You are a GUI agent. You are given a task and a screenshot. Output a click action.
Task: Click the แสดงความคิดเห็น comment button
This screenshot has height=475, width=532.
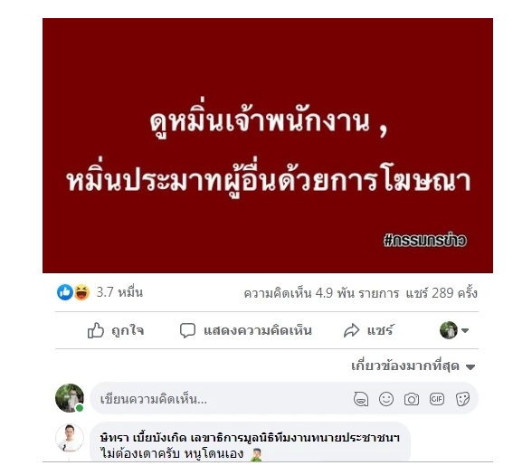[246, 330]
